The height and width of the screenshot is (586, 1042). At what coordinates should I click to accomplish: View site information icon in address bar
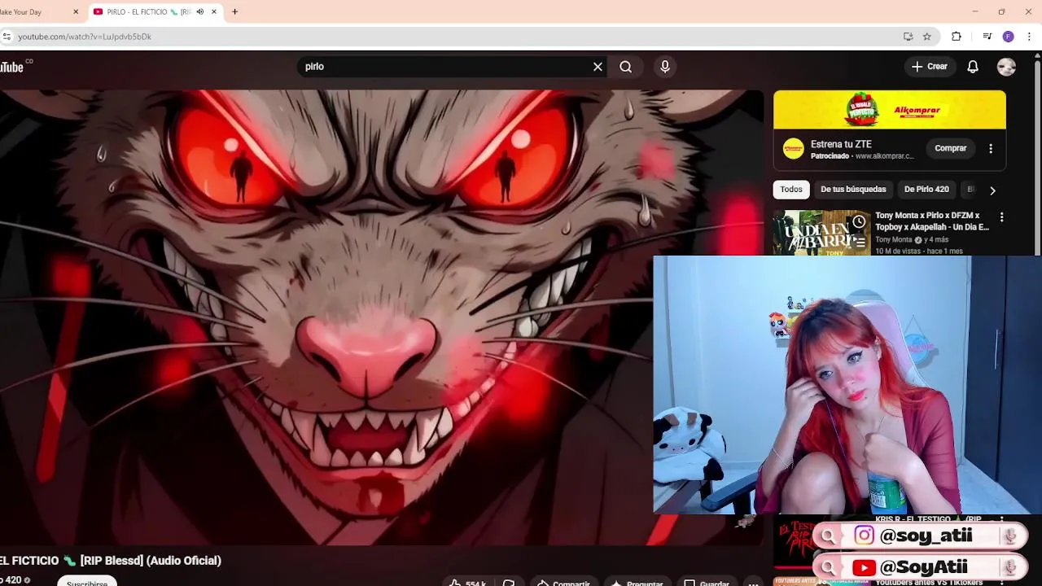click(x=7, y=37)
